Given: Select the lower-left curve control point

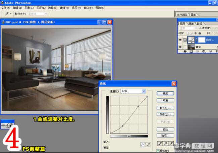Looking at the screenshot, I should coord(123,126).
